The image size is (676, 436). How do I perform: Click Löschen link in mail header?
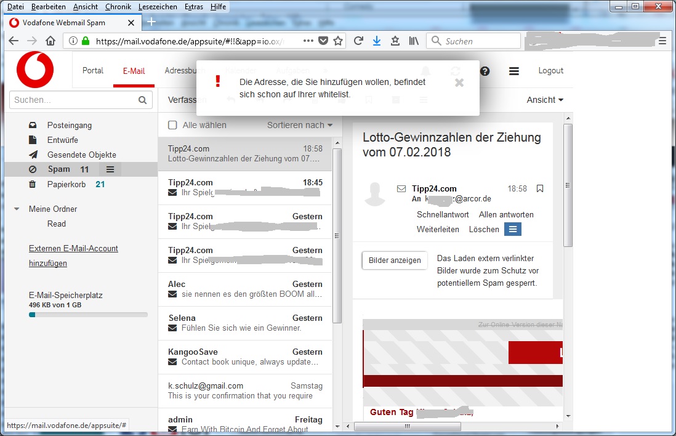click(x=484, y=229)
